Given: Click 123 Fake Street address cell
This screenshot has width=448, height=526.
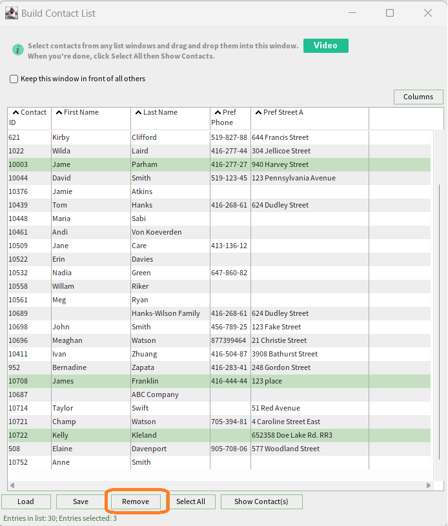Looking at the screenshot, I should click(x=310, y=327).
